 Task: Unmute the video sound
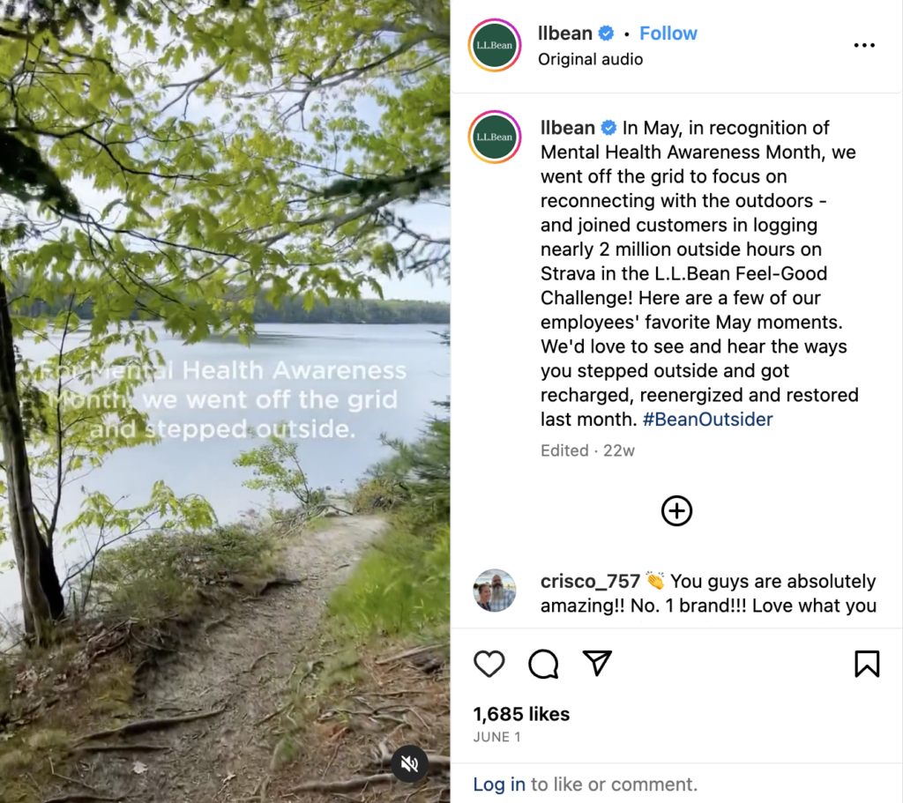coord(409,763)
